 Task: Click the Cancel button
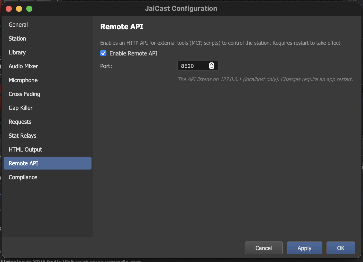264,248
